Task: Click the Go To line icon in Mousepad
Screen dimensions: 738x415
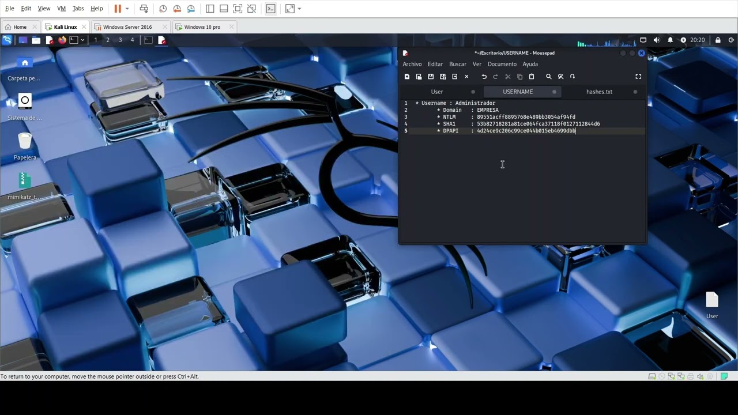Action: (573, 77)
